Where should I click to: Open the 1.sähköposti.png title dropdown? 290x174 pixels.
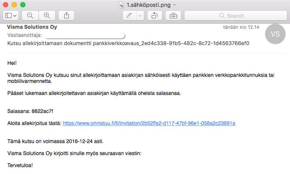click(174, 4)
